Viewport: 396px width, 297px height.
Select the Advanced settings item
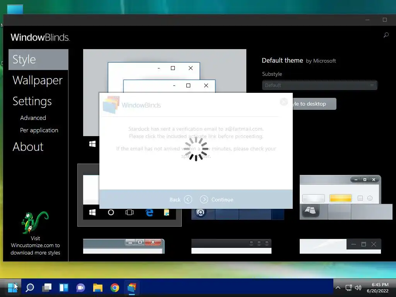[x=33, y=118]
